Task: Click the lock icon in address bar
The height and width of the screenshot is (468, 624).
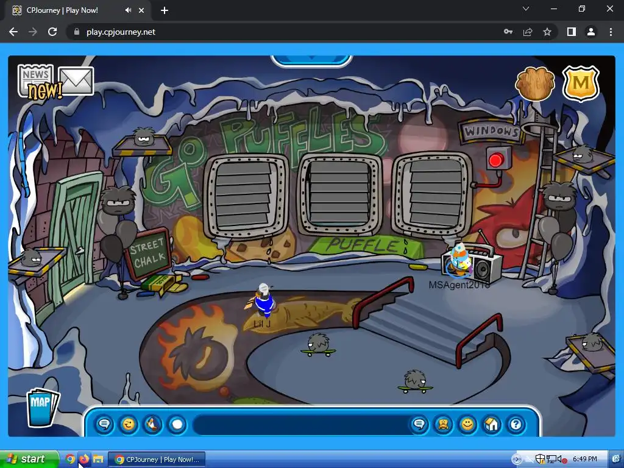Action: [77, 32]
